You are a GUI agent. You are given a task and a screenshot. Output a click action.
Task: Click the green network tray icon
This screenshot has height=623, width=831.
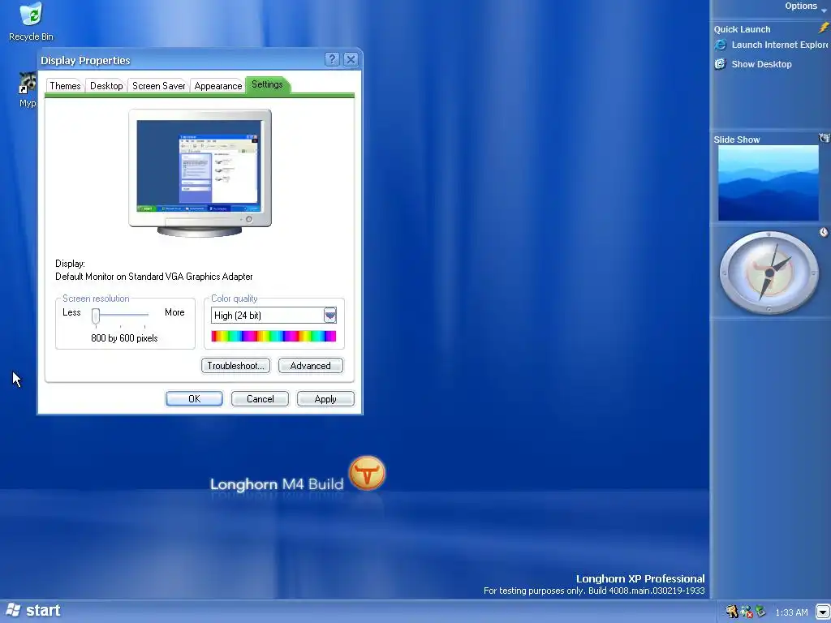pos(760,612)
